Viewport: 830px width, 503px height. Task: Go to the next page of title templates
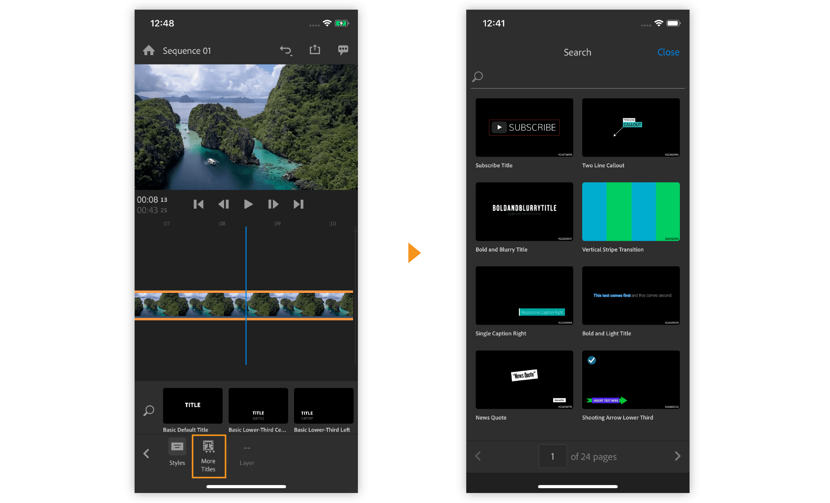point(677,456)
